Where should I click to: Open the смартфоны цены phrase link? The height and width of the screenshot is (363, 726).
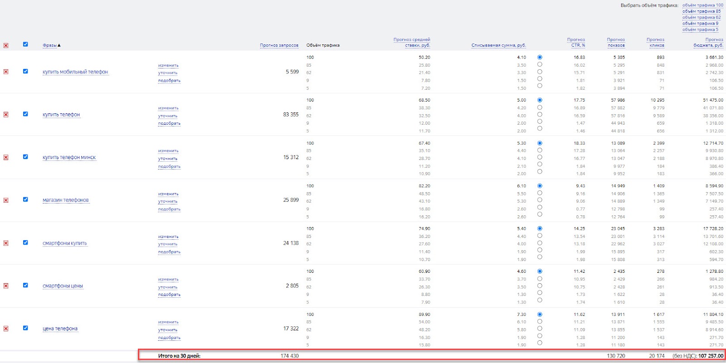coord(63,286)
